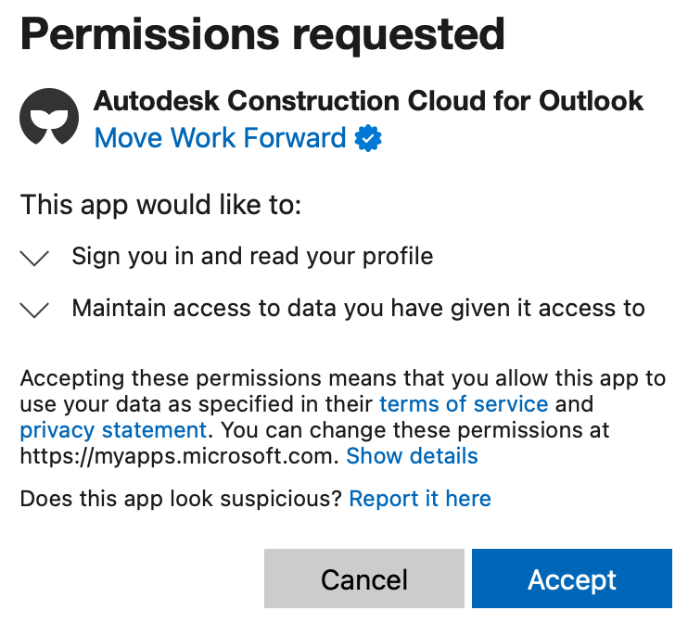Select the "Sign you in and read your profile" text

[x=252, y=256]
